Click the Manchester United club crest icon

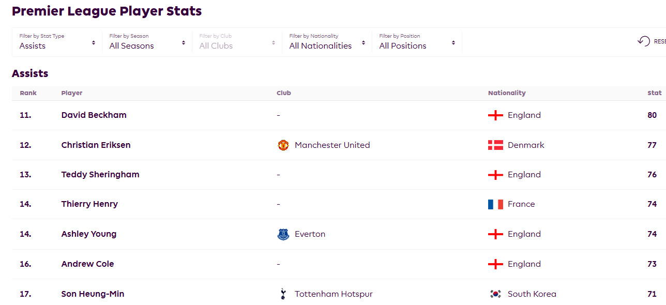pos(283,145)
